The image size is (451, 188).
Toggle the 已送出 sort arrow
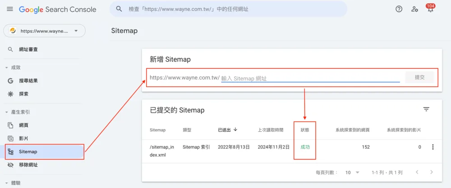(235, 129)
